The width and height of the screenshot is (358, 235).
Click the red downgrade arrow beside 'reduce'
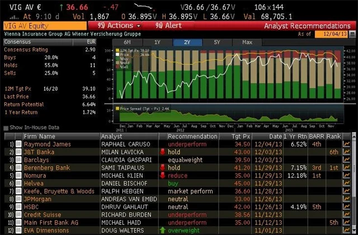163,176
